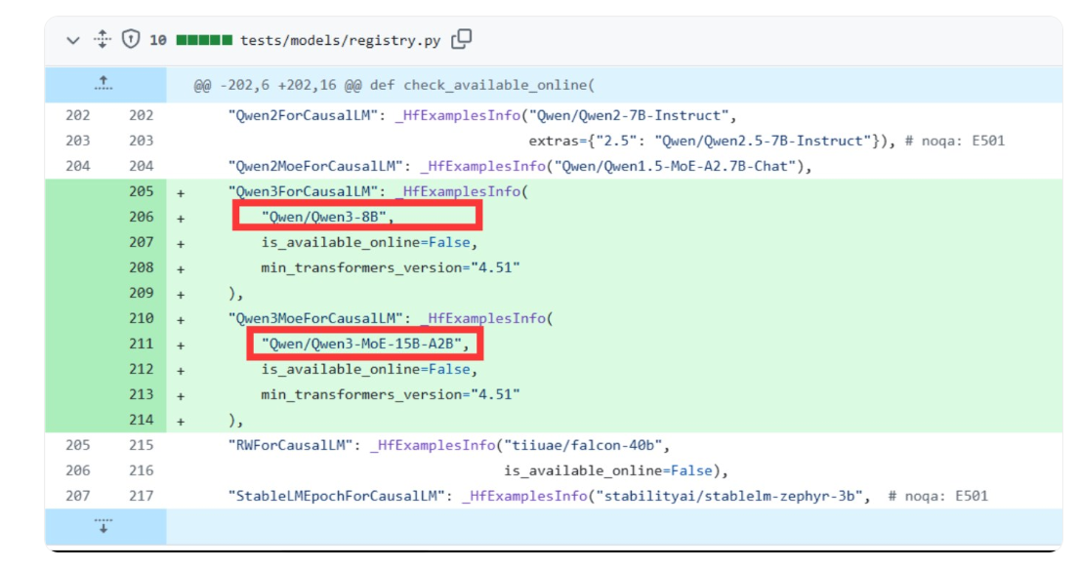Click is_available_online=False on line 207
This screenshot has width=1078, height=569.
[366, 243]
